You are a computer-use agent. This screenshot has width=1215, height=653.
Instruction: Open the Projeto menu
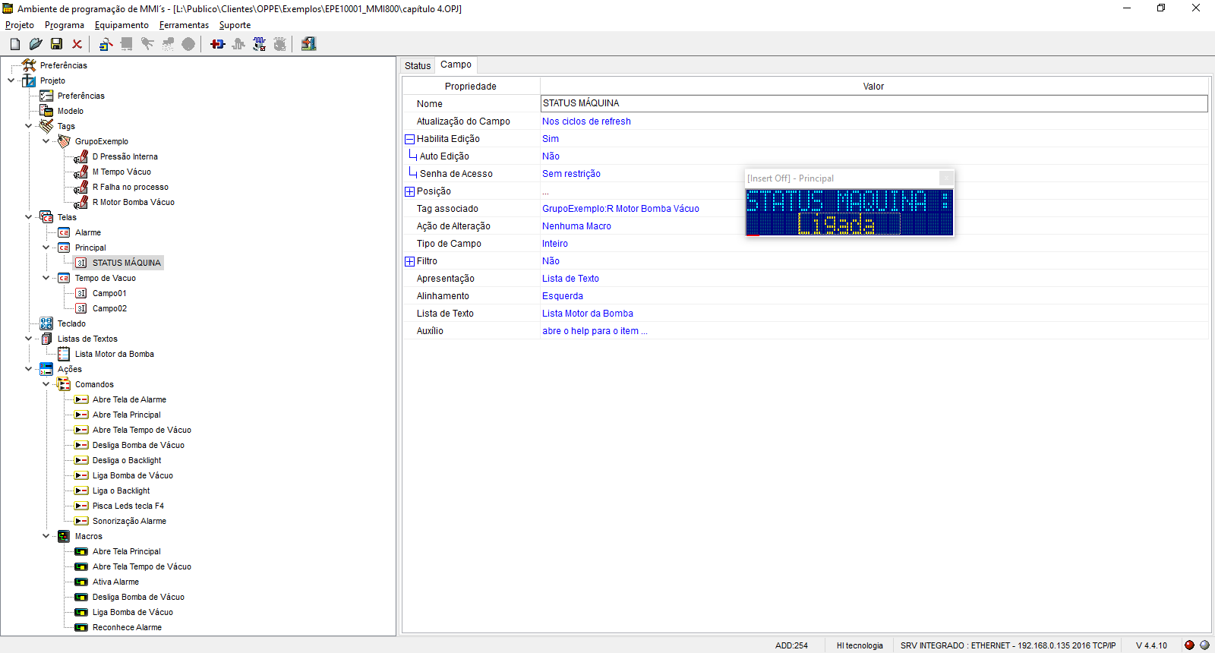[x=20, y=25]
